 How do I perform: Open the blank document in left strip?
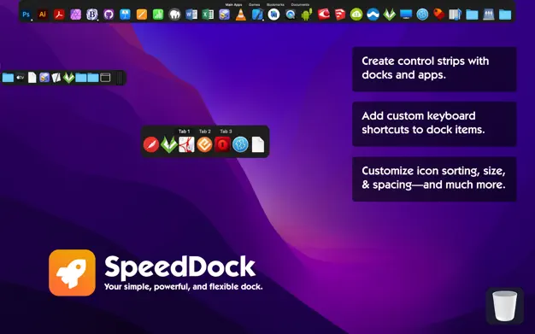click(x=32, y=78)
